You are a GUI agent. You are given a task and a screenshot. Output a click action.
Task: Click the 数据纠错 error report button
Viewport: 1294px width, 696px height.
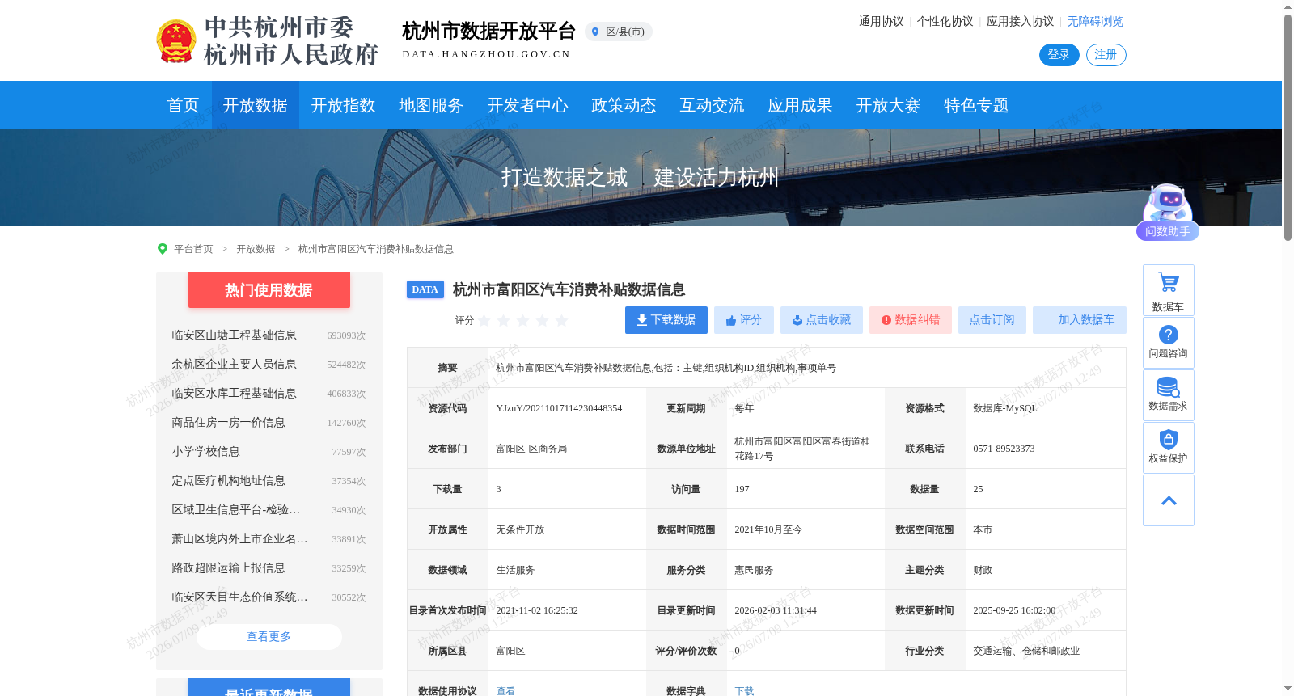pos(911,320)
